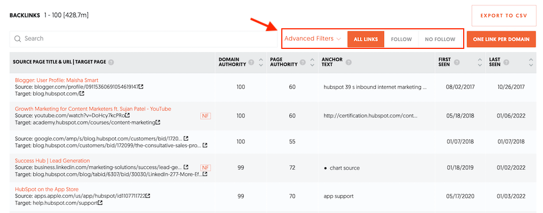Click the Anchor Text help icon
543x213 pixels.
(x=349, y=62)
